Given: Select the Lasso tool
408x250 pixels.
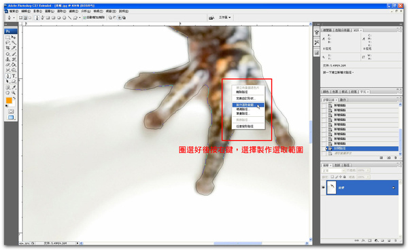Looking at the screenshot, I should [7, 43].
